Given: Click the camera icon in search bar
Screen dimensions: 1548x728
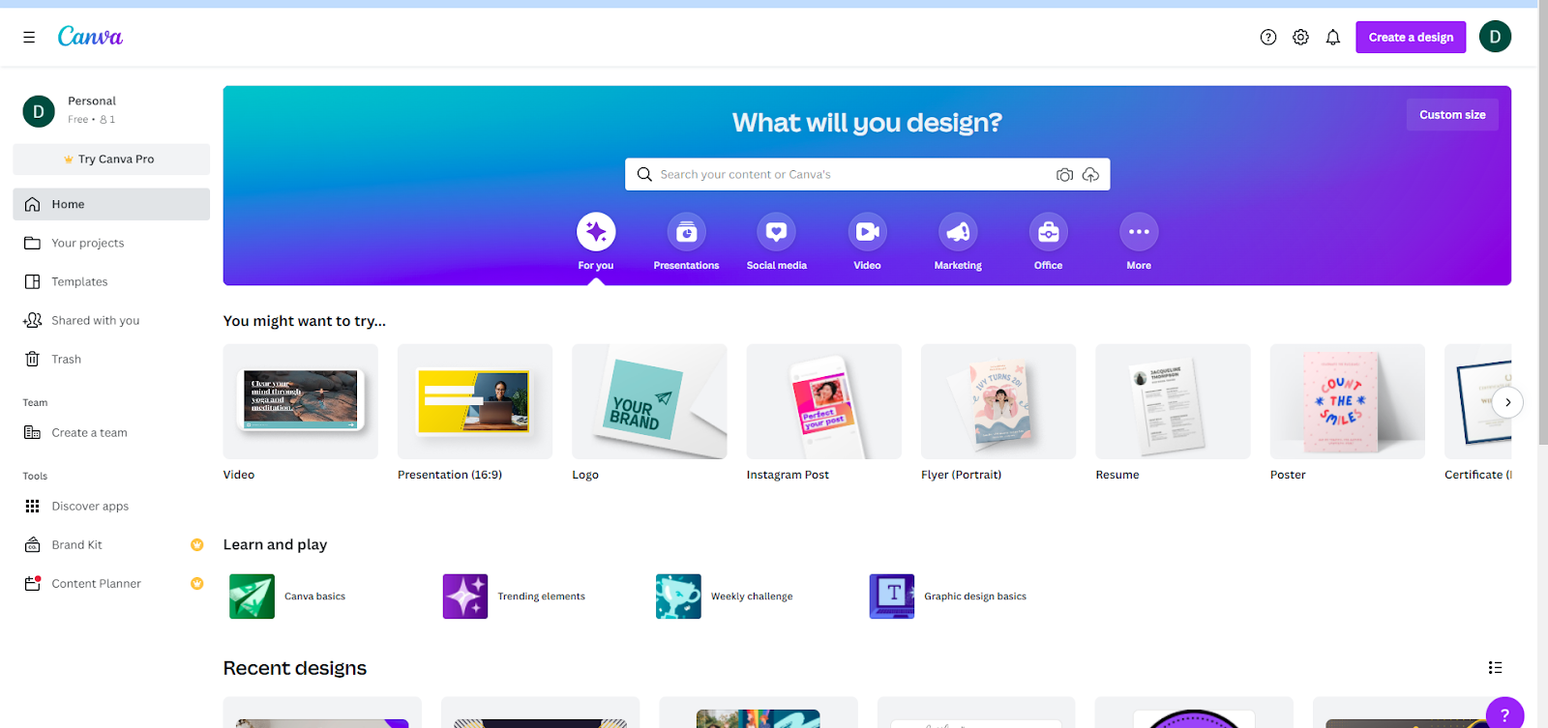Looking at the screenshot, I should pos(1064,175).
